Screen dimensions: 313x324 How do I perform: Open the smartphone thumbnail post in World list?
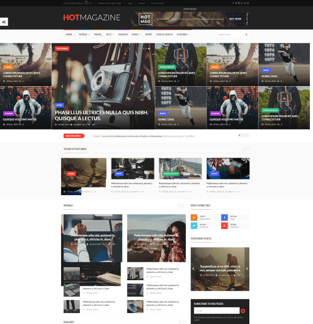pos(135,306)
